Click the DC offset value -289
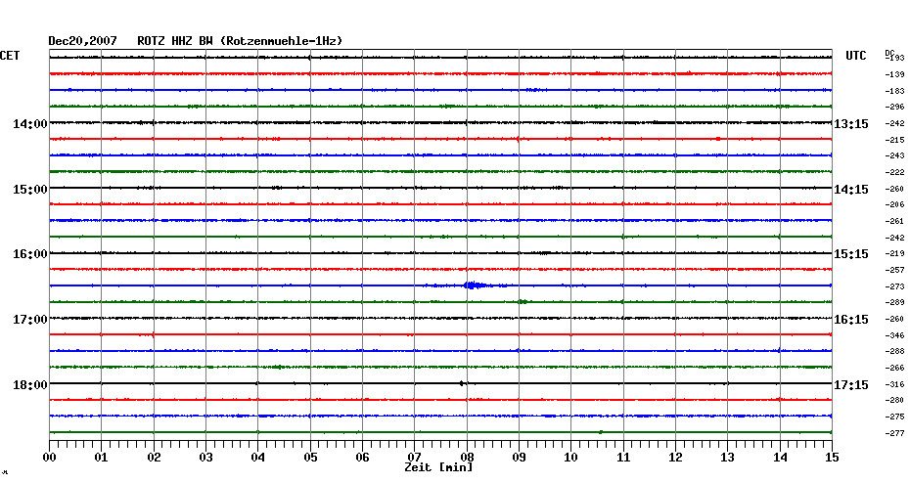 tap(894, 302)
